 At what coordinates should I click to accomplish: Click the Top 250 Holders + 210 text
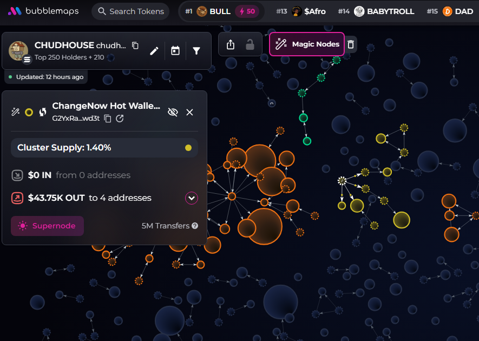point(69,57)
